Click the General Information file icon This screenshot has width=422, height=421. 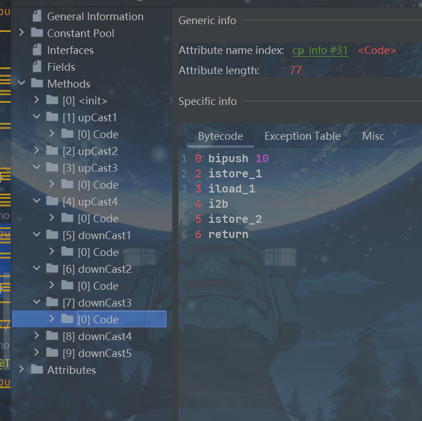37,16
